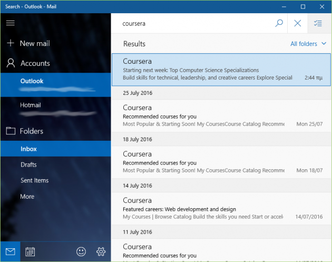Viewport: 332px width, 262px height.
Task: Open Calendar app icon in bottom bar
Action: tap(30, 251)
